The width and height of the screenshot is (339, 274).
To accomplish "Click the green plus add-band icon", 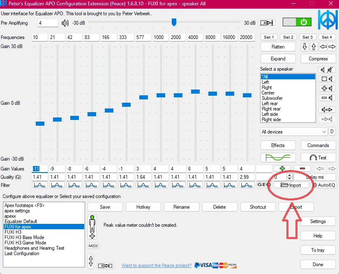I will (x=282, y=168).
